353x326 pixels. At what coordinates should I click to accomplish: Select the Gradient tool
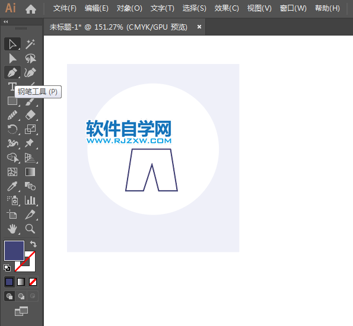pyautogui.click(x=30, y=172)
